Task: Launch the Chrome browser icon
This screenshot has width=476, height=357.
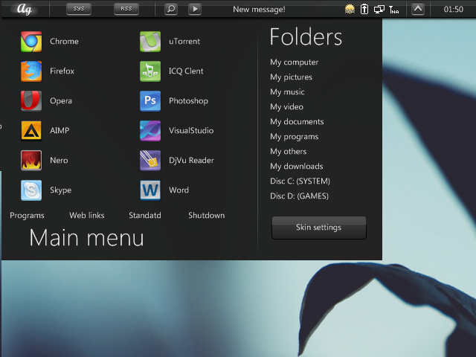Action: 31,42
